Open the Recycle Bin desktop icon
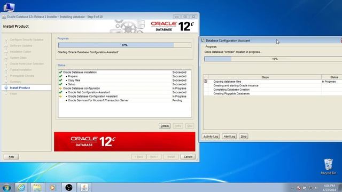The width and height of the screenshot is (342, 192). coord(328,167)
